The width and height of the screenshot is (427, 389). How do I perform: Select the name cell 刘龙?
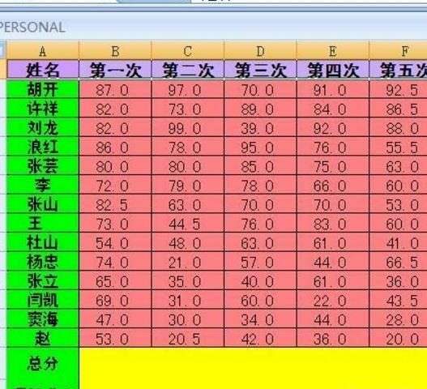[x=43, y=127]
